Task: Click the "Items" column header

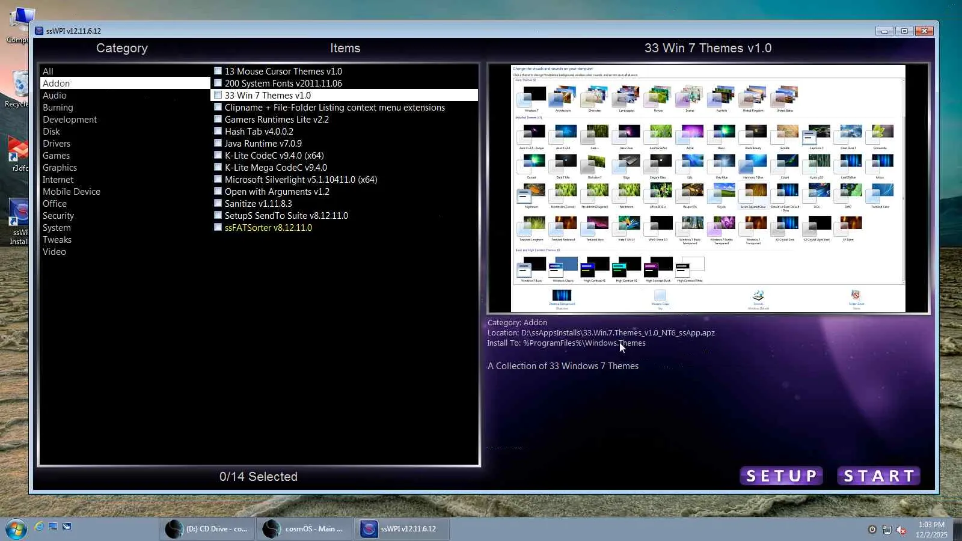Action: point(345,48)
